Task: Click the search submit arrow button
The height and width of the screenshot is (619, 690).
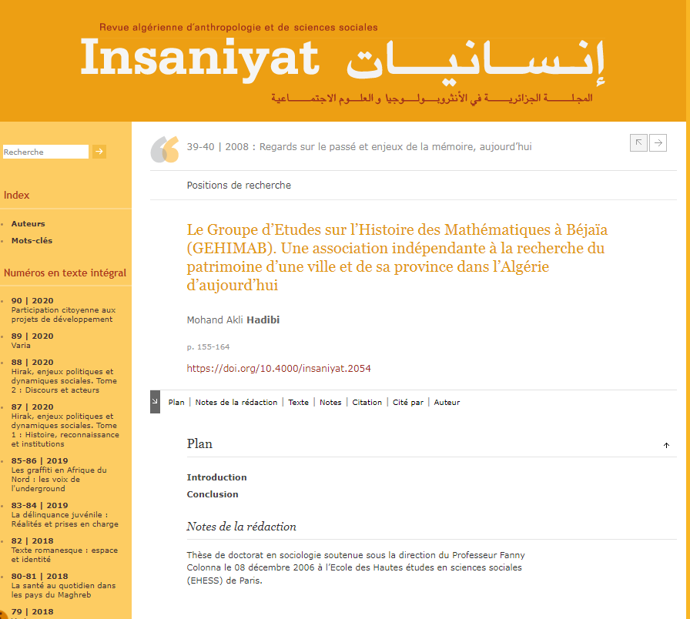Action: (x=99, y=152)
